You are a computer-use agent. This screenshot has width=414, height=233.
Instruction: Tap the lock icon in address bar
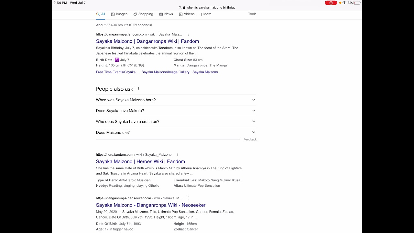pos(184,7)
